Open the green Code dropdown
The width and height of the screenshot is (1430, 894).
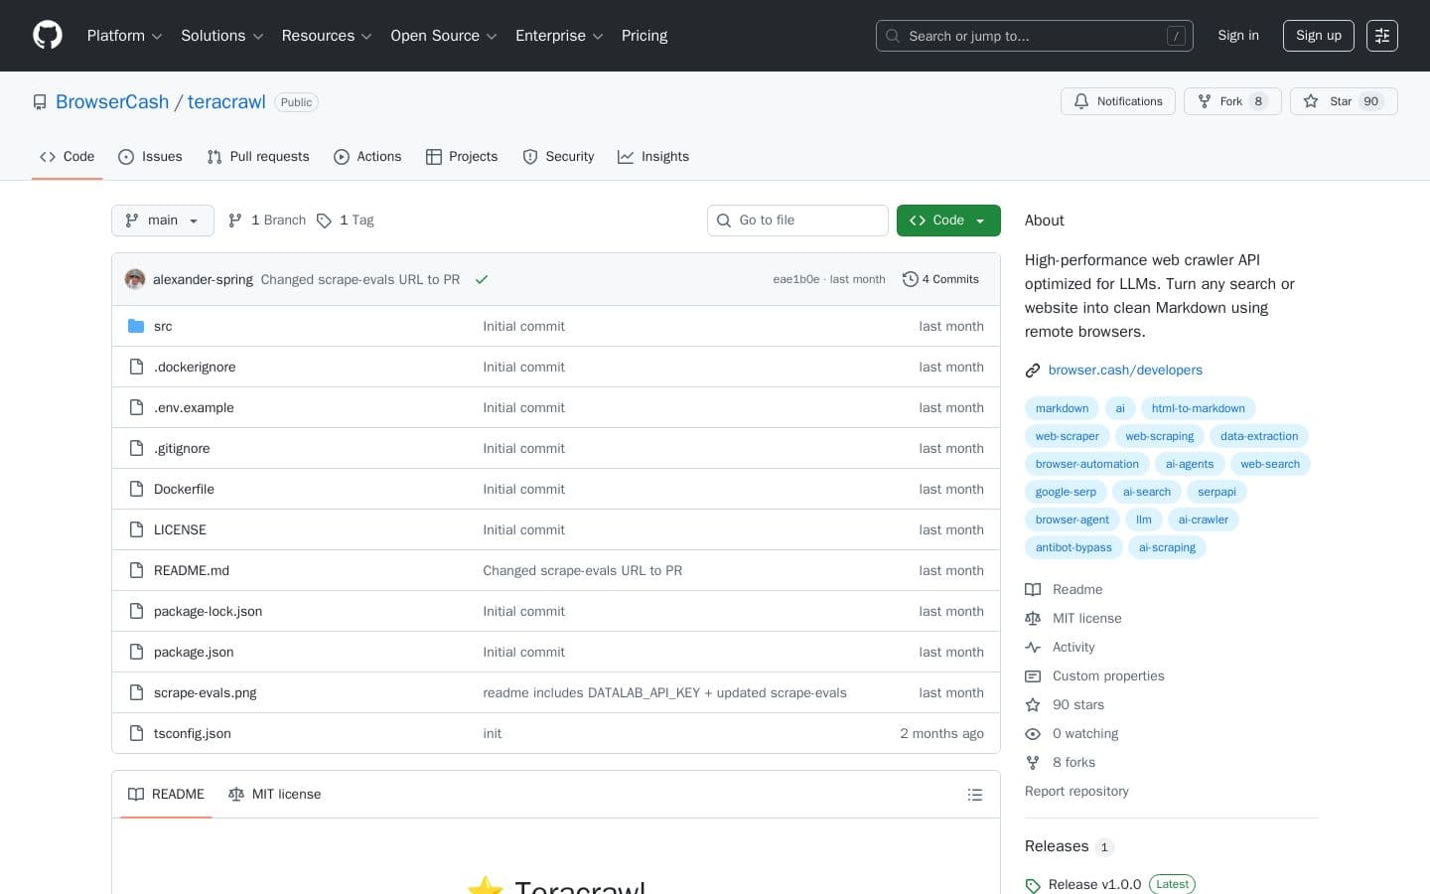click(x=948, y=221)
